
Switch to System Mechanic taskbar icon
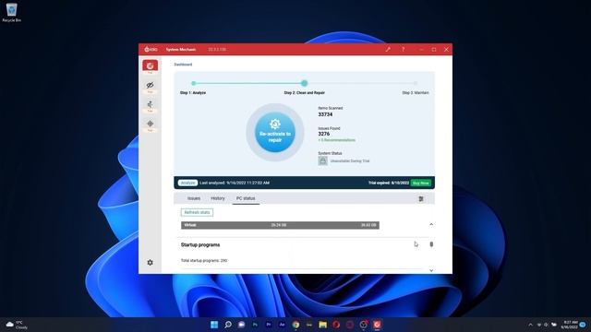point(377,325)
